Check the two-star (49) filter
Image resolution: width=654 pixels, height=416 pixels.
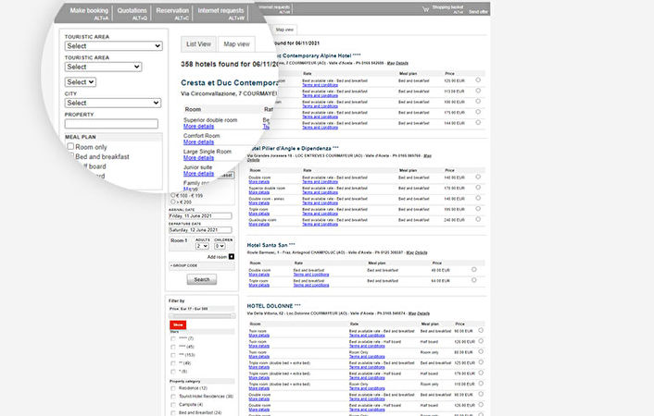[173, 363]
